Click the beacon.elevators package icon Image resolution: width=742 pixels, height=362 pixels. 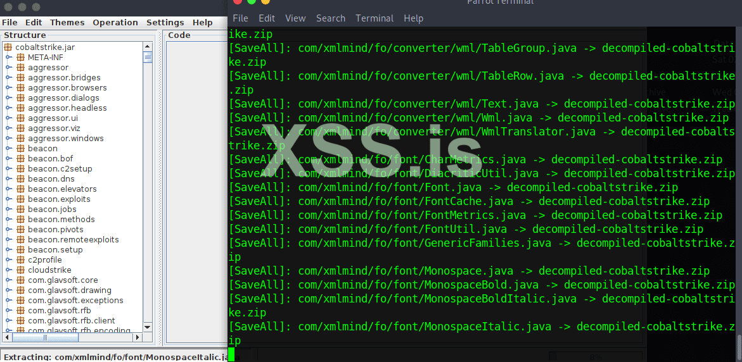tap(20, 189)
